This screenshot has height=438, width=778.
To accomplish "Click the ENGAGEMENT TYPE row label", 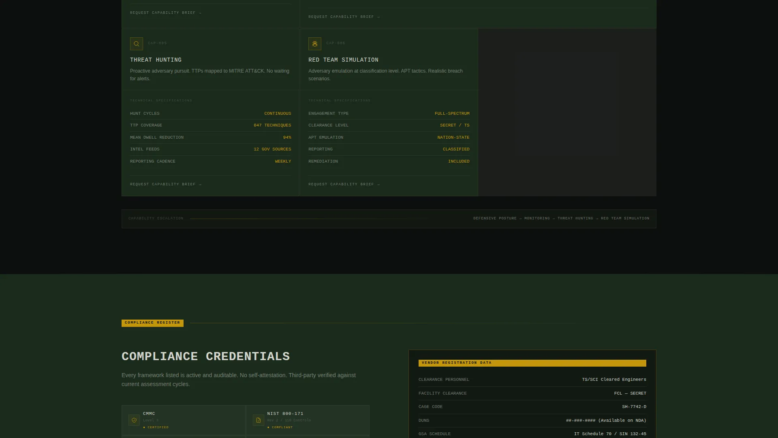I will tap(328, 114).
